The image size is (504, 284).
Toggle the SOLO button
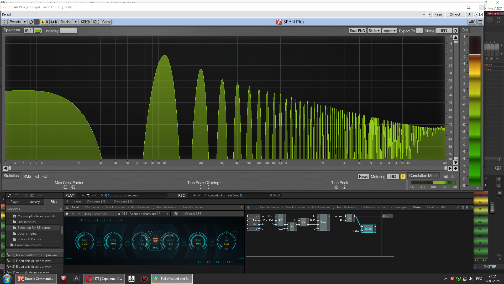(x=96, y=22)
